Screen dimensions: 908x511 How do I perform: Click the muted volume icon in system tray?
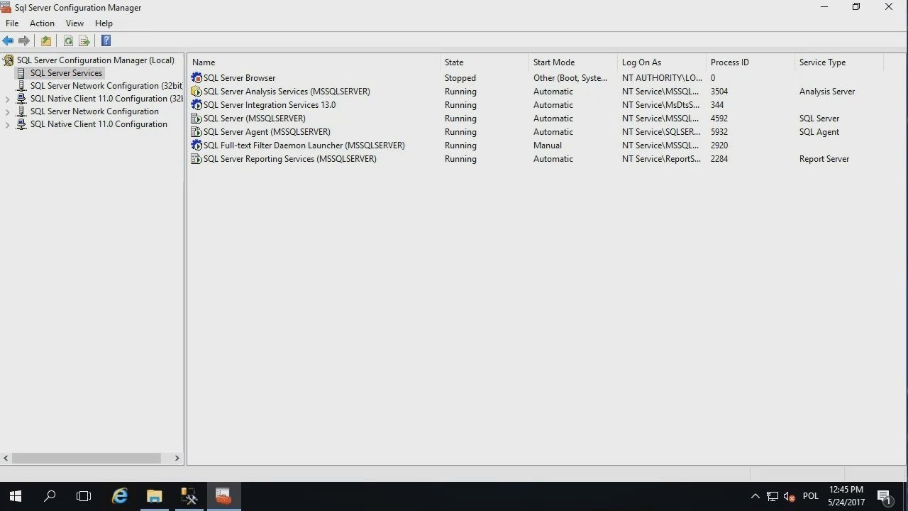[x=789, y=496]
